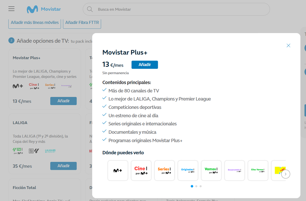
Task: Click Añadir Fibra FTTR button
Action: click(82, 23)
